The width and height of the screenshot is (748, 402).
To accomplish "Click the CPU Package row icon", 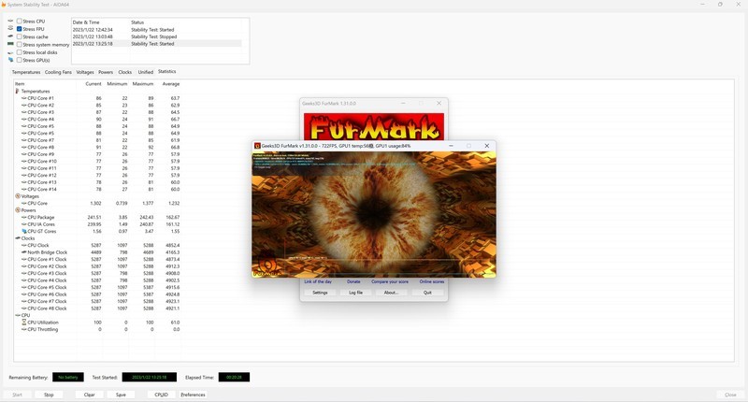I will point(24,217).
